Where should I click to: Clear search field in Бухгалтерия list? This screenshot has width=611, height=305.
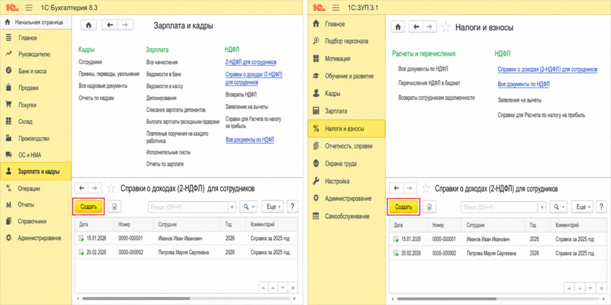pyautogui.click(x=232, y=207)
